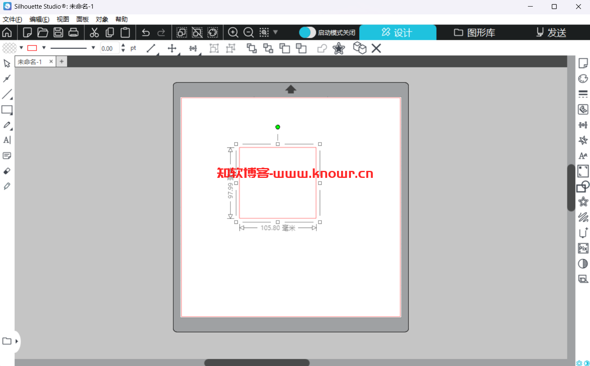Open the 面板 menu
The width and height of the screenshot is (590, 366).
83,19
